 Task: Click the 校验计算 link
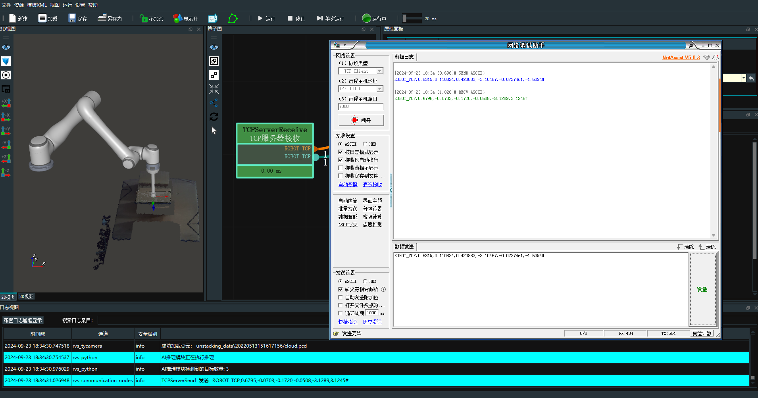tap(372, 217)
